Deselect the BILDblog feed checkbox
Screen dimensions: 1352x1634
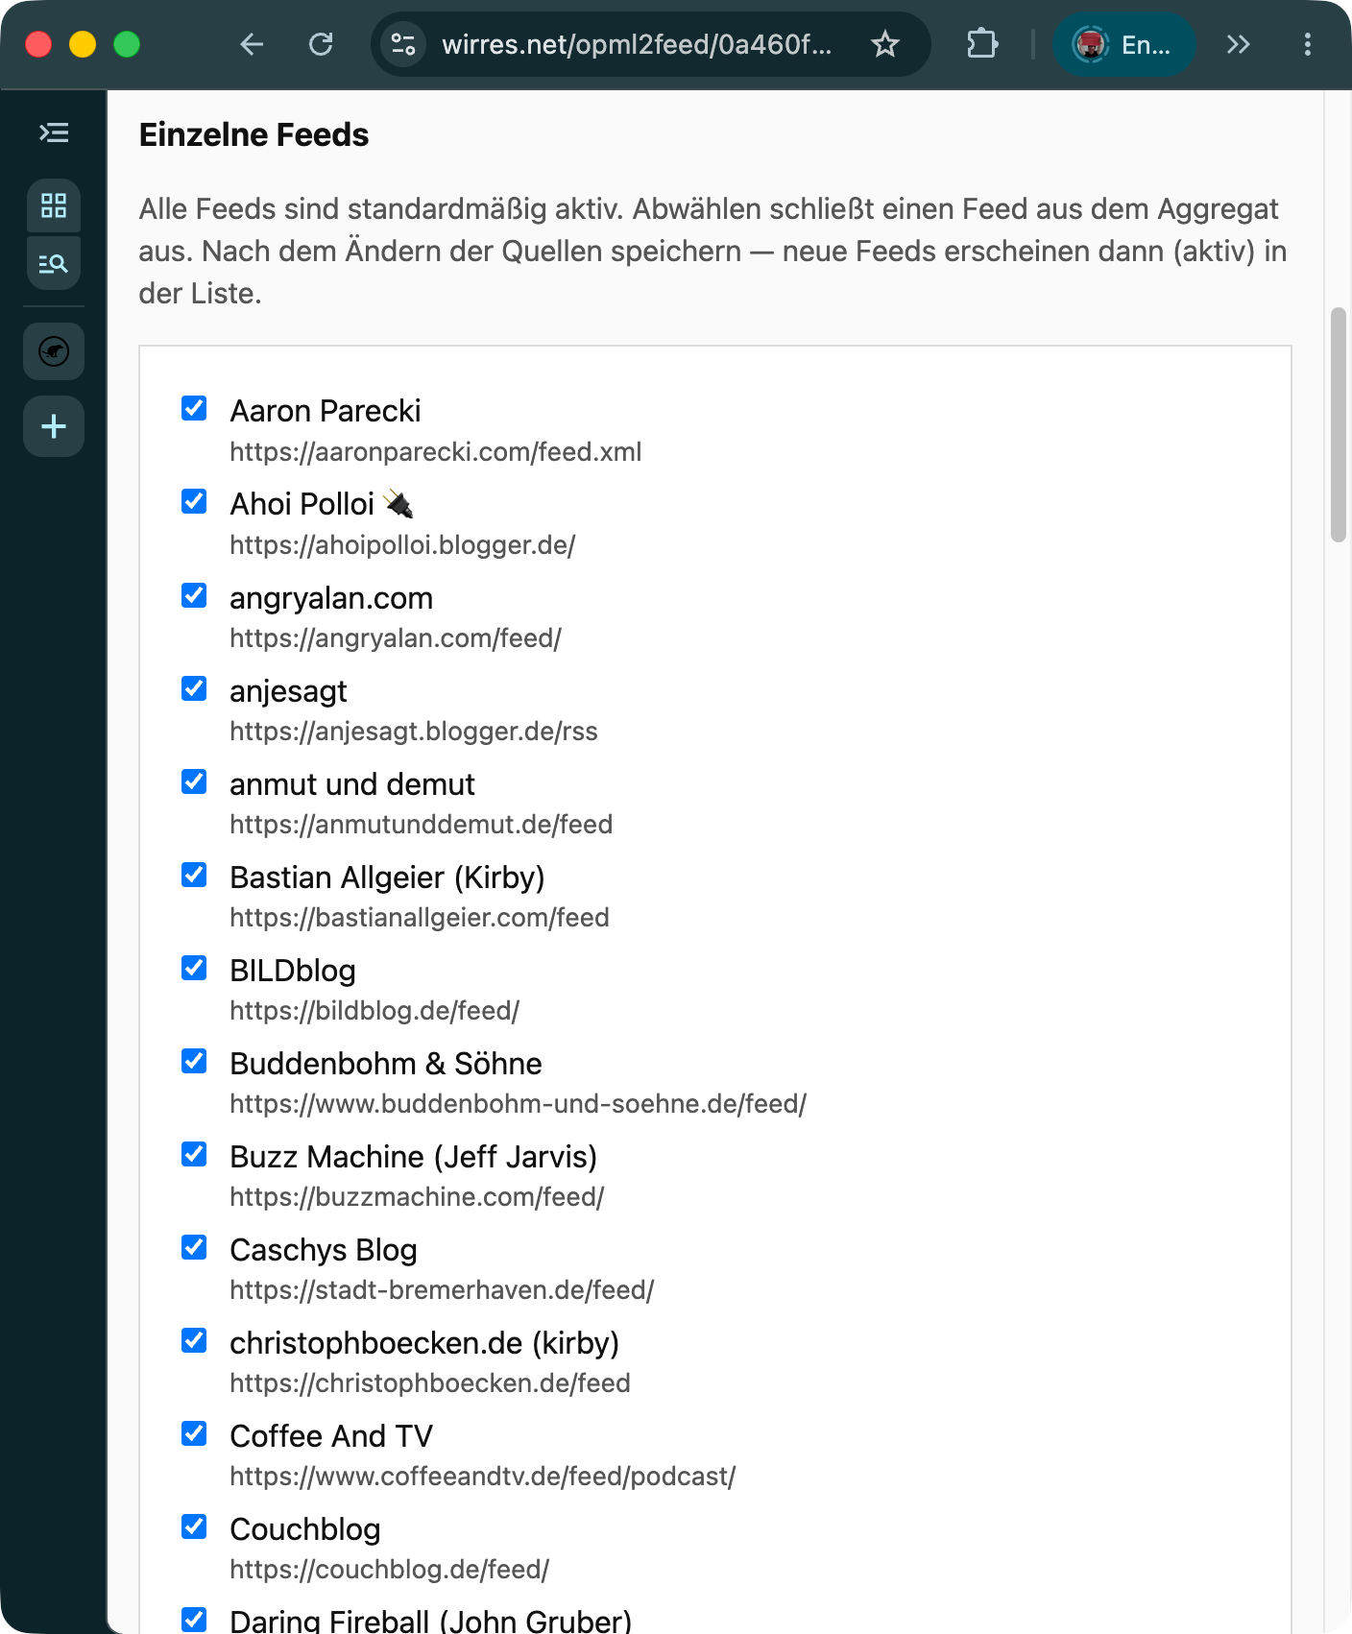(194, 968)
